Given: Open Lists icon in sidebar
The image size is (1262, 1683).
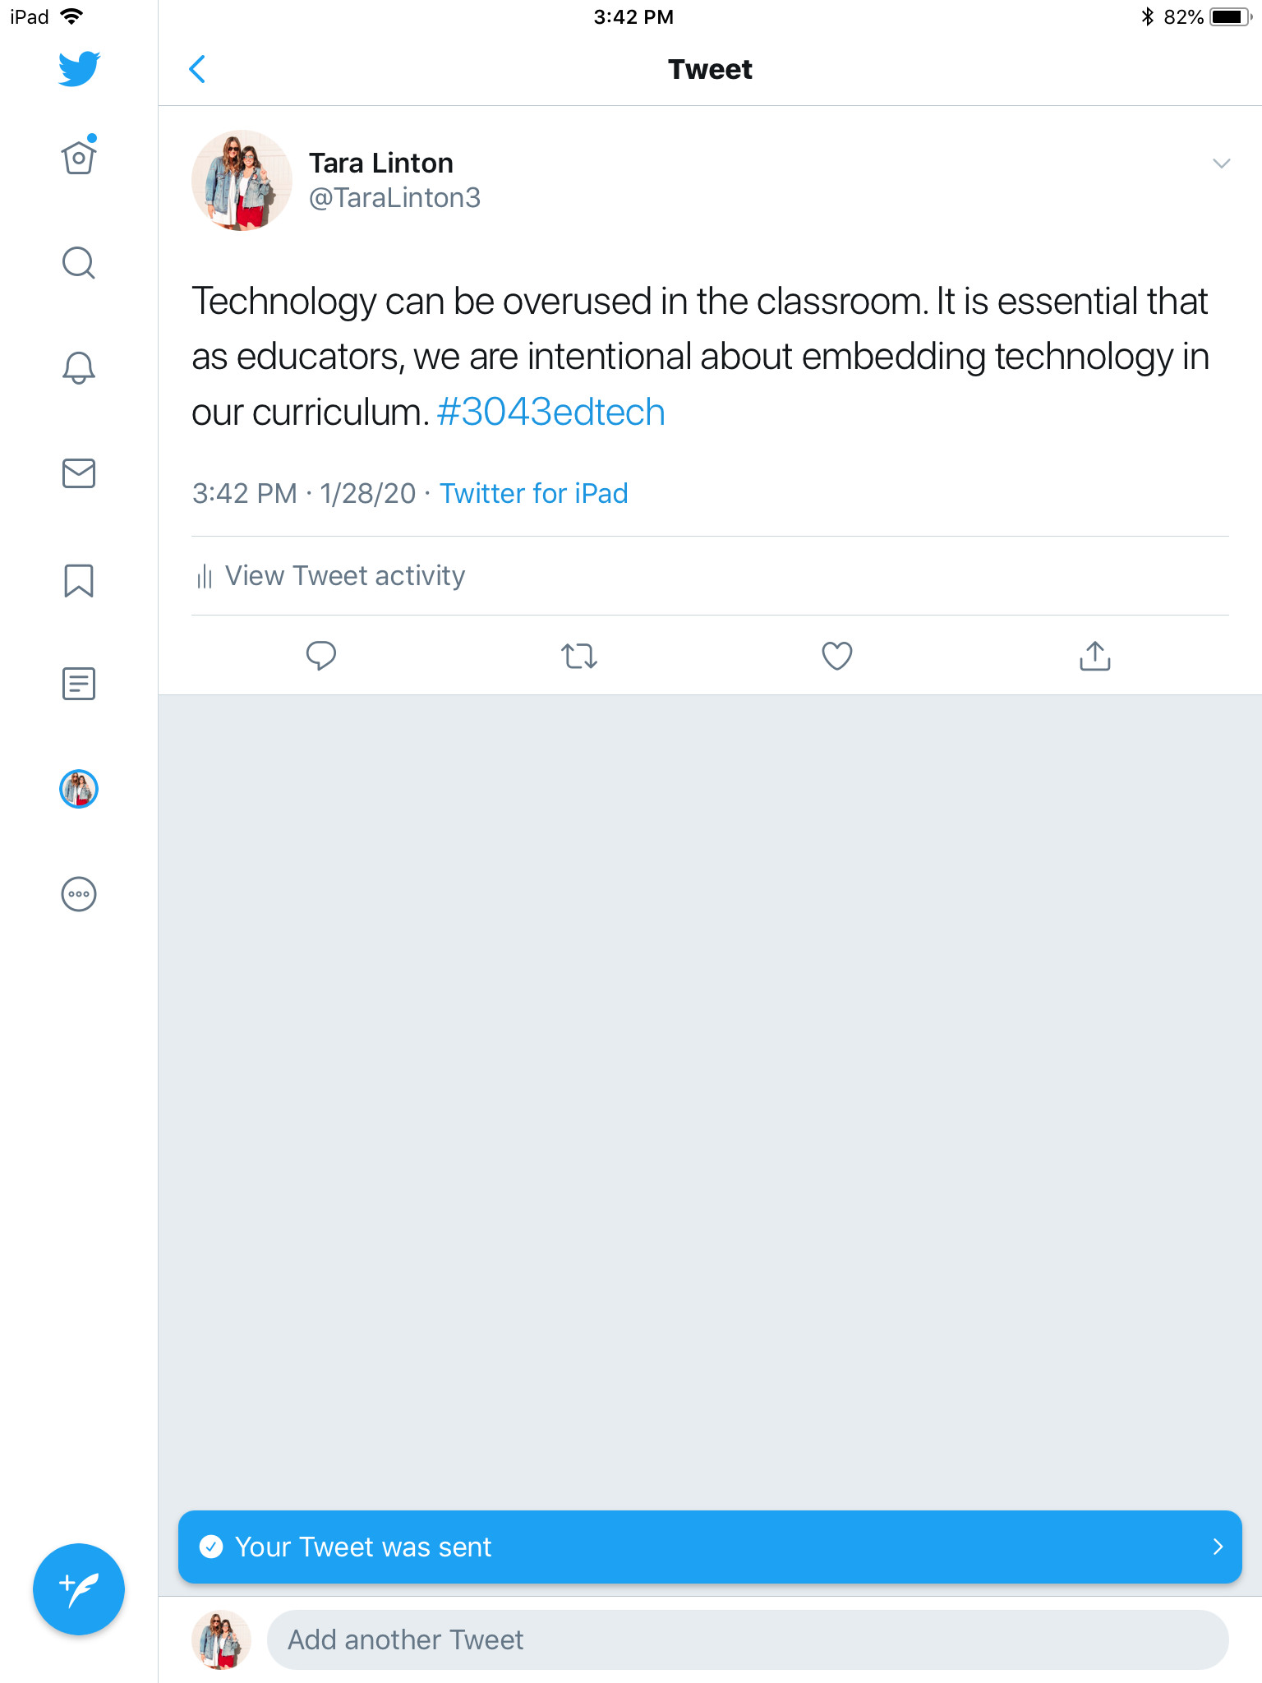Looking at the screenshot, I should 79,684.
